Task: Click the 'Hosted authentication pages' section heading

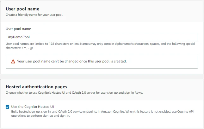Action: click(36, 87)
